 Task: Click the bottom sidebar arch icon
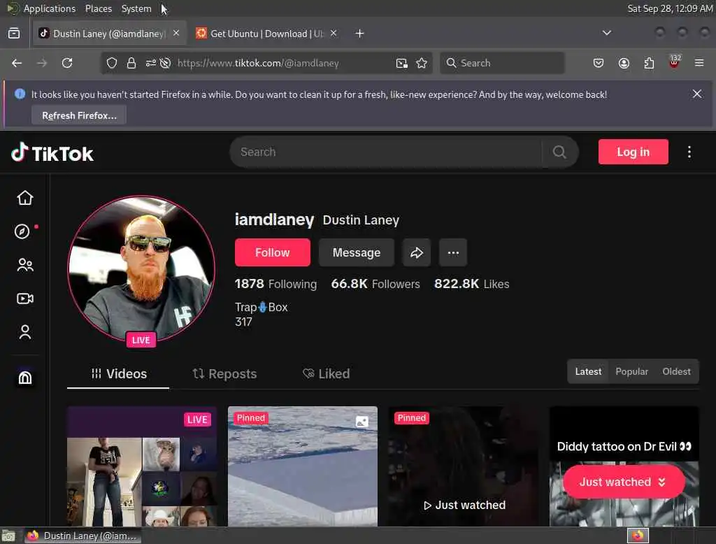(x=24, y=378)
